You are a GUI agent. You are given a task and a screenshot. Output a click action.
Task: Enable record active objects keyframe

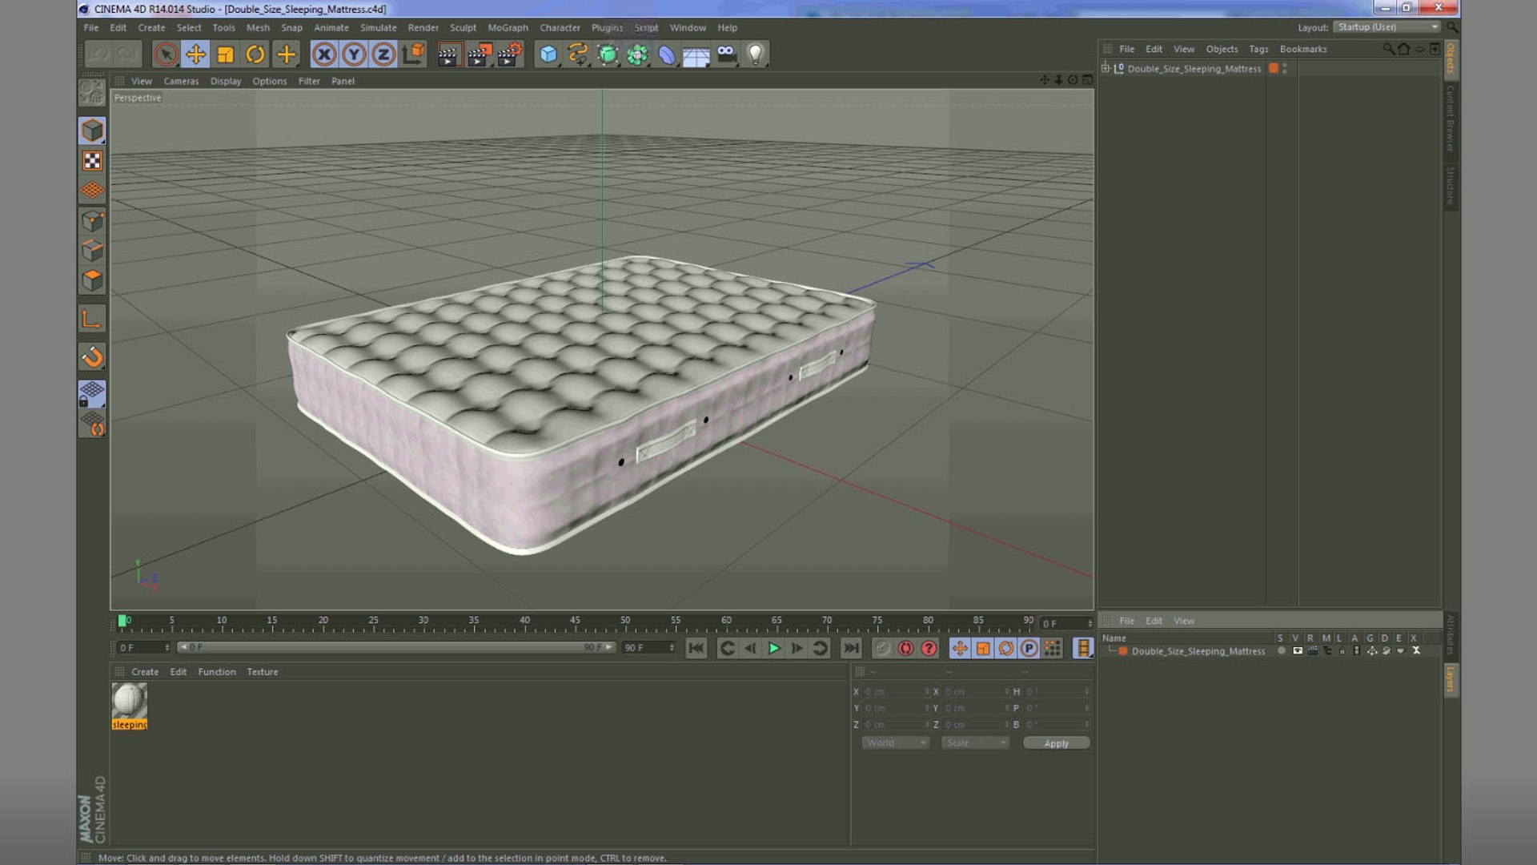coord(882,649)
